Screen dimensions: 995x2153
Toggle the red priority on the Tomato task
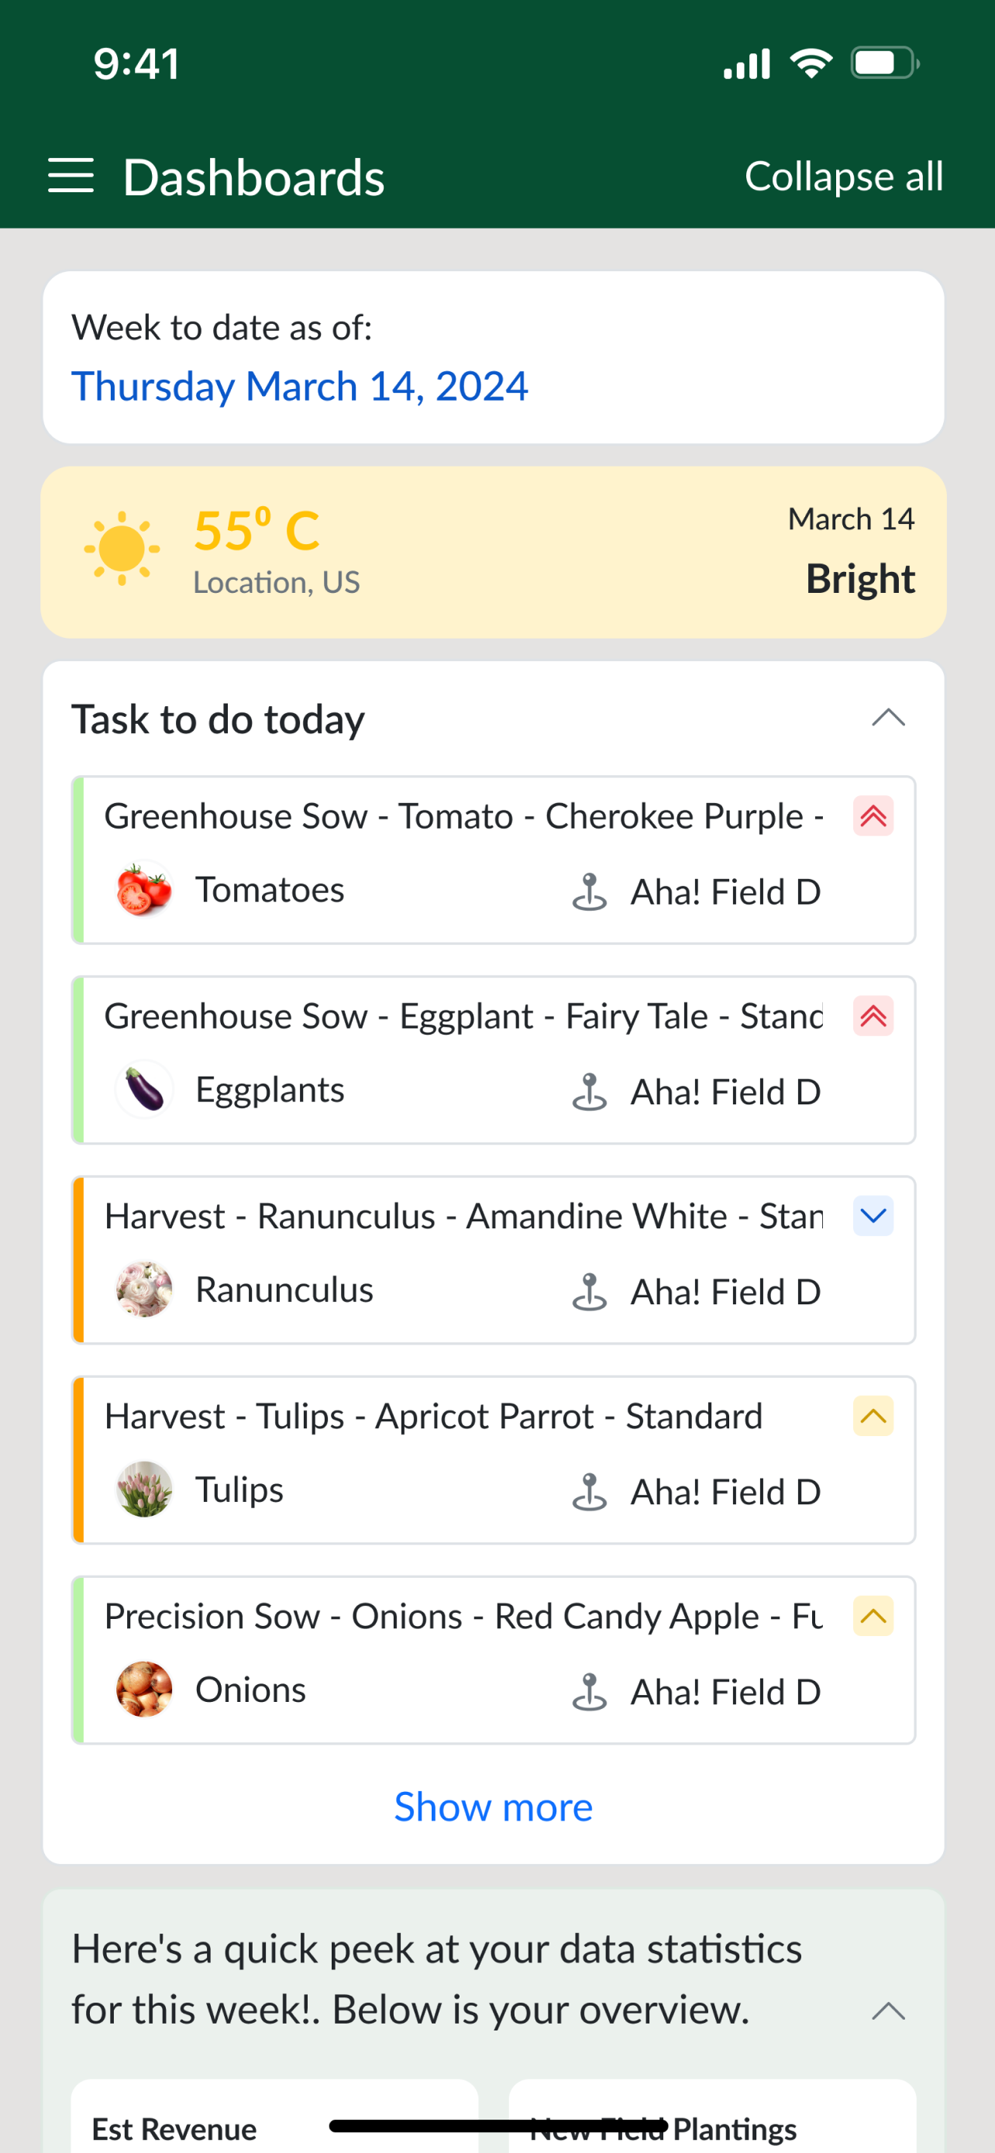tap(873, 816)
